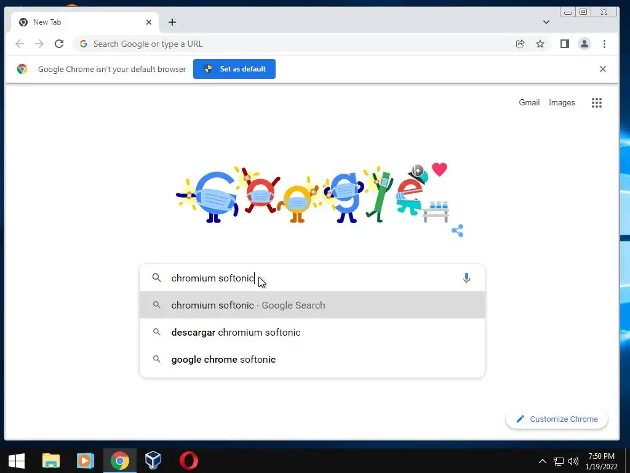The image size is (630, 473).
Task: Open the profile avatar menu
Action: [x=584, y=44]
